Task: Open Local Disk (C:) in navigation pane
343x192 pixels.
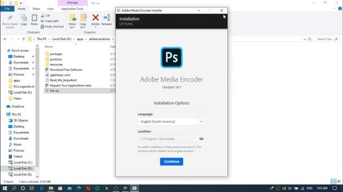Action: pyautogui.click(x=23, y=162)
